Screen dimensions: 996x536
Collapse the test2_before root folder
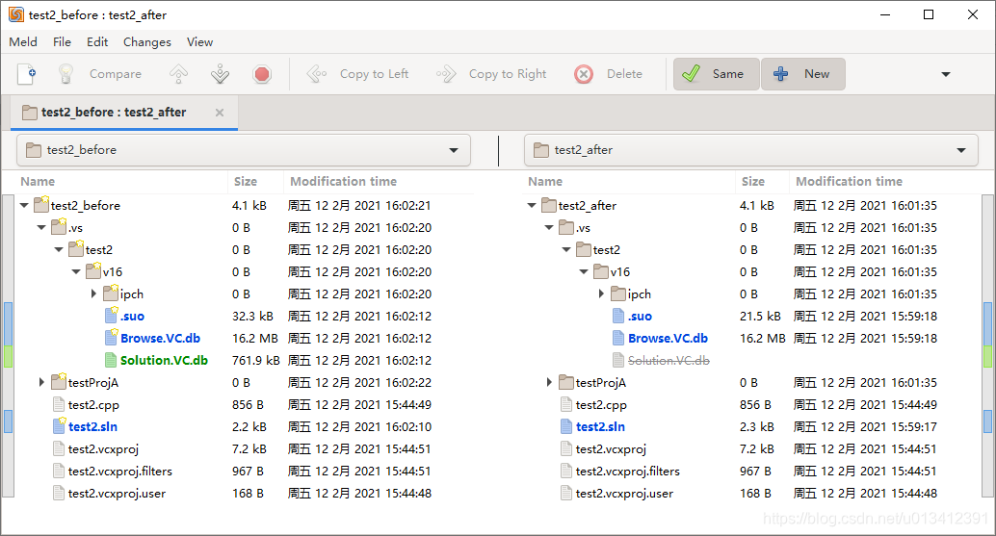coord(24,206)
